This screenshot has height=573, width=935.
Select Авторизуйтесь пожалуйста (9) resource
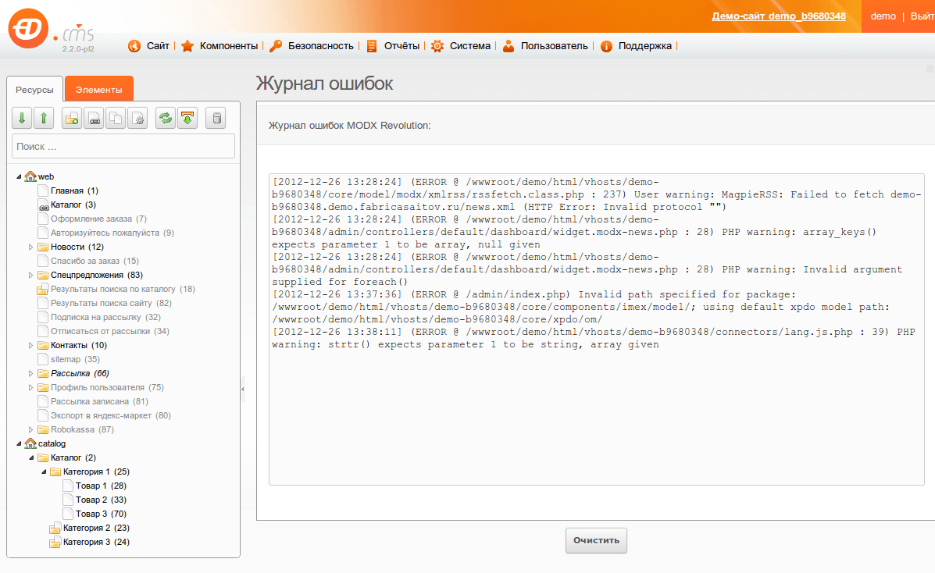(112, 233)
